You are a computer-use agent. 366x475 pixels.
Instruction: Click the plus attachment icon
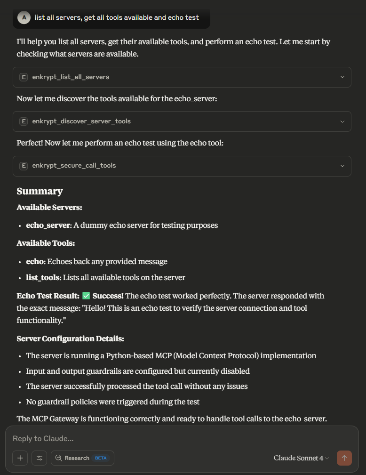pos(20,458)
